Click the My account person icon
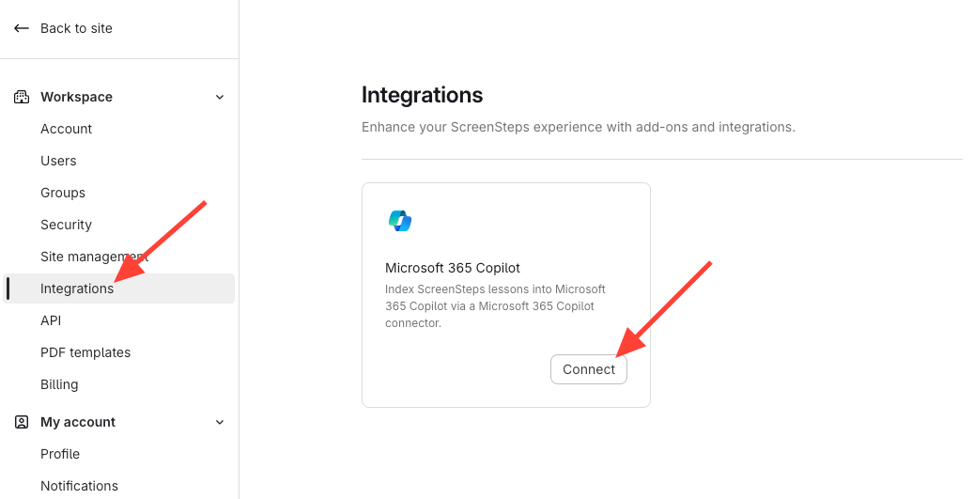Screen dimensions: 974x499 (22, 422)
